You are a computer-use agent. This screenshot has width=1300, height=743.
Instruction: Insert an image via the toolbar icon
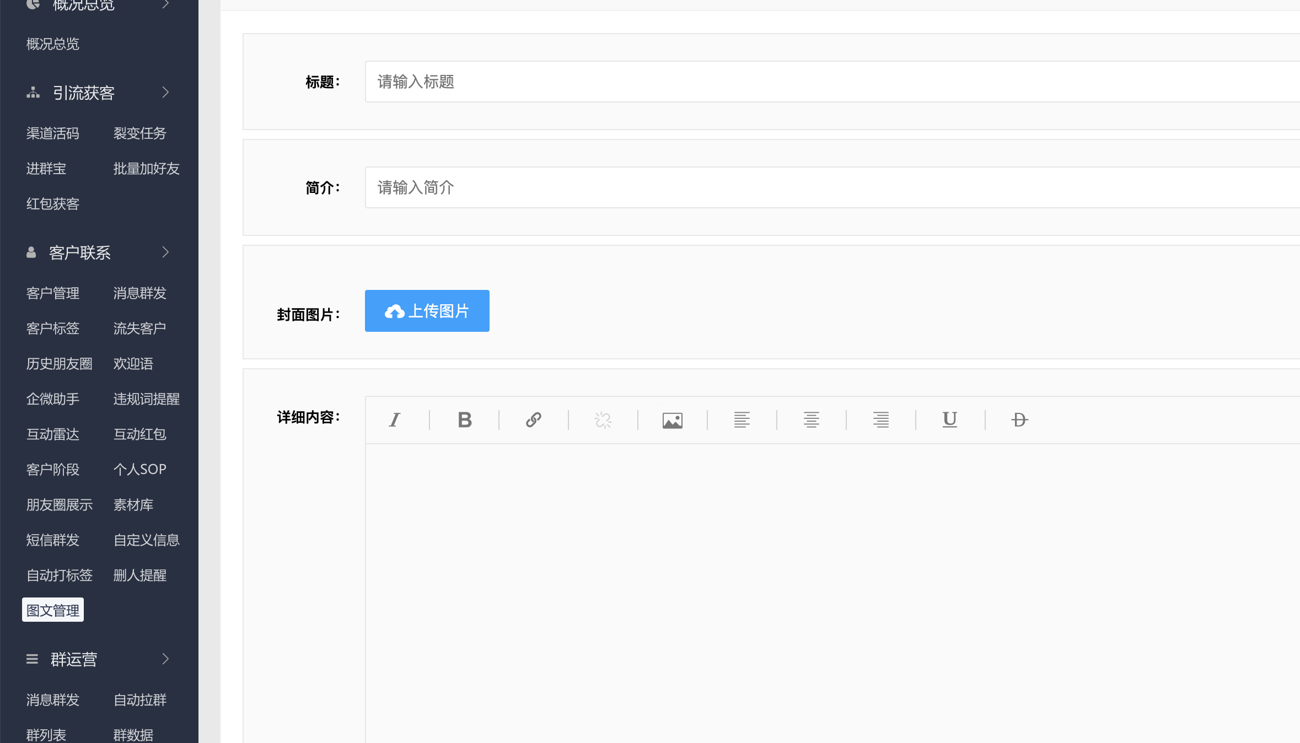pos(672,420)
